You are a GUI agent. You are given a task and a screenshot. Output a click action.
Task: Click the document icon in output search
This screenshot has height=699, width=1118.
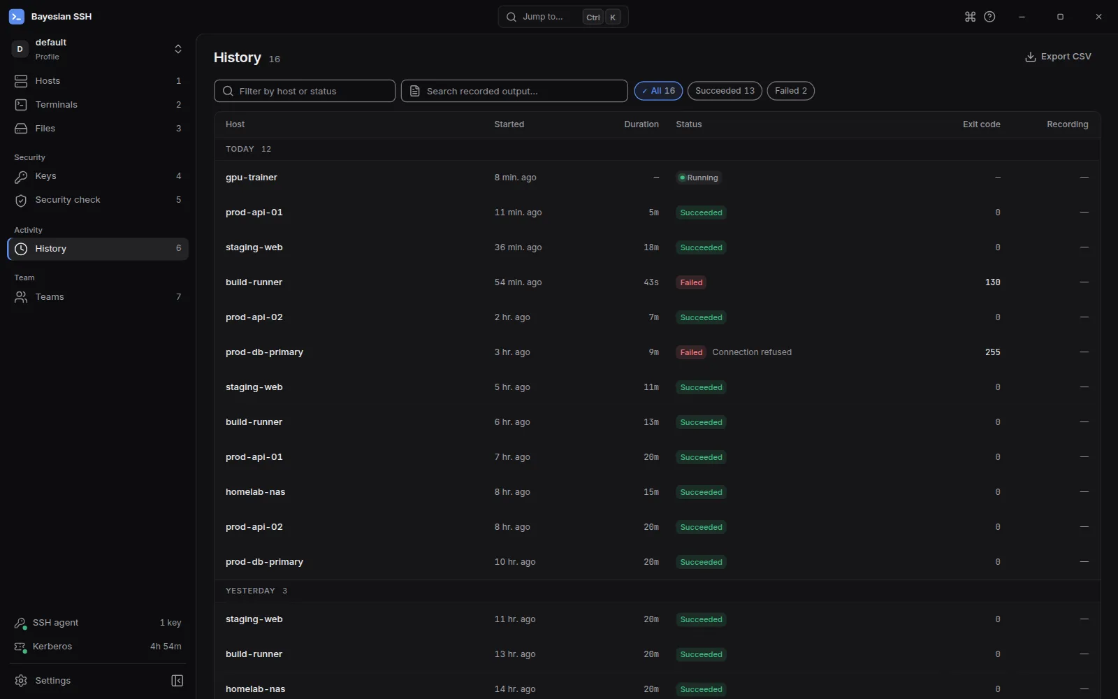click(x=415, y=91)
